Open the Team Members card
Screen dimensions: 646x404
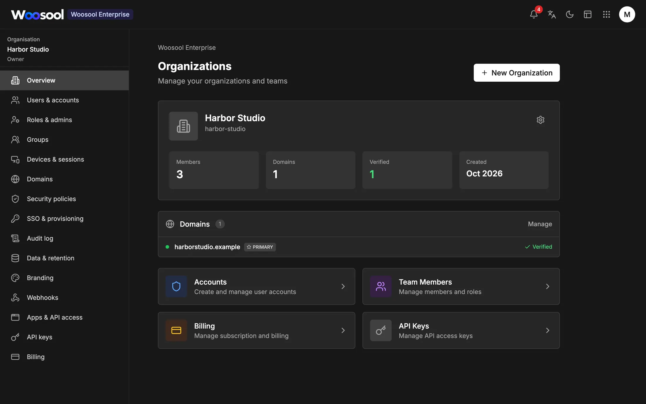[461, 286]
